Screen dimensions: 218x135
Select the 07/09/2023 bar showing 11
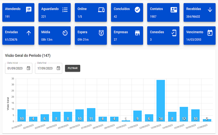coord(91,115)
